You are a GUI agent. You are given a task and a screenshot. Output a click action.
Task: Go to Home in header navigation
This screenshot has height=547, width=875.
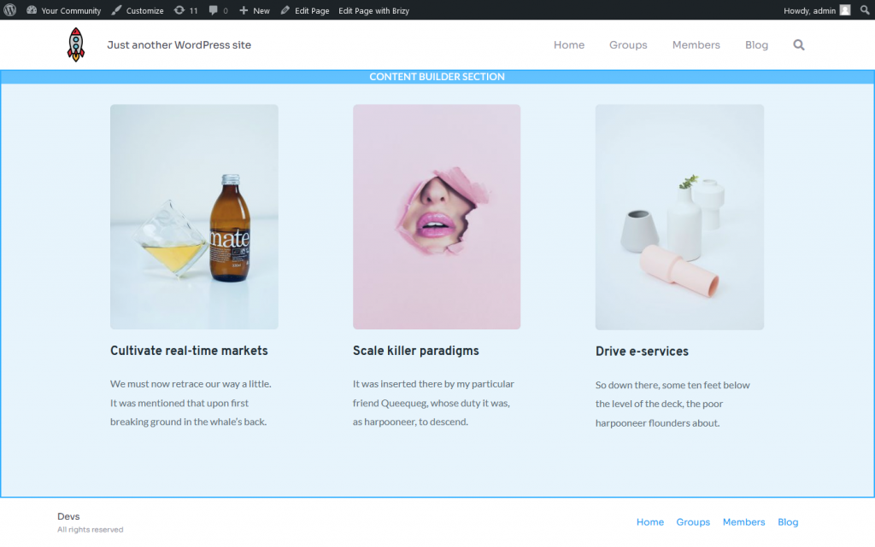click(568, 45)
